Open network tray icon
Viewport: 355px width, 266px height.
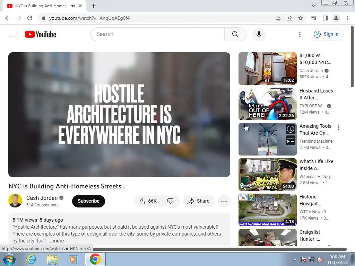tap(312, 259)
